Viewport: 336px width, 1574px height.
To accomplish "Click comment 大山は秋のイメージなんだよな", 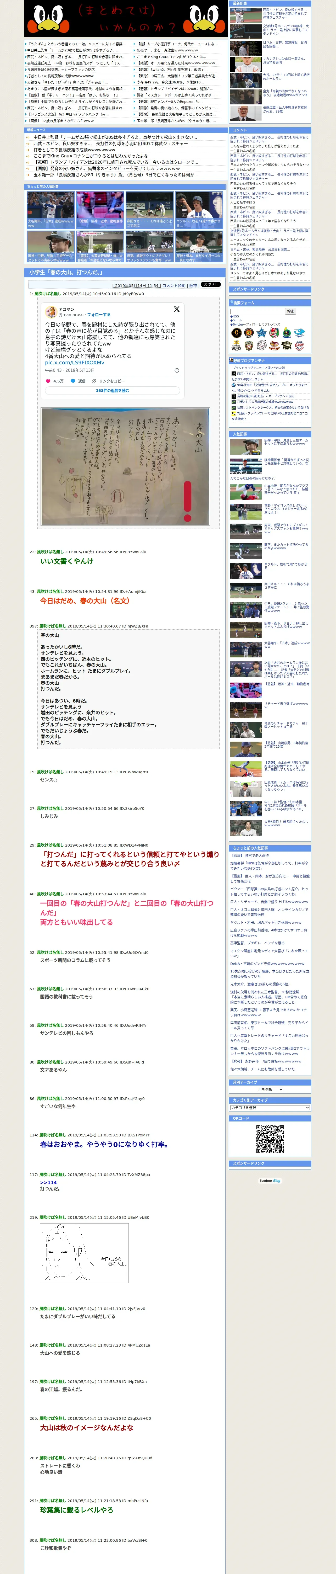I will point(87,1428).
